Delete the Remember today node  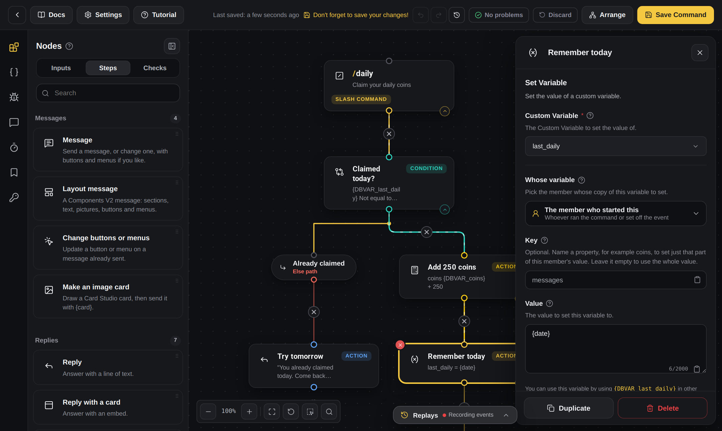(x=662, y=408)
